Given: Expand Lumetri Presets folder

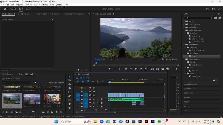Looking at the screenshot, I should (x=184, y=24).
